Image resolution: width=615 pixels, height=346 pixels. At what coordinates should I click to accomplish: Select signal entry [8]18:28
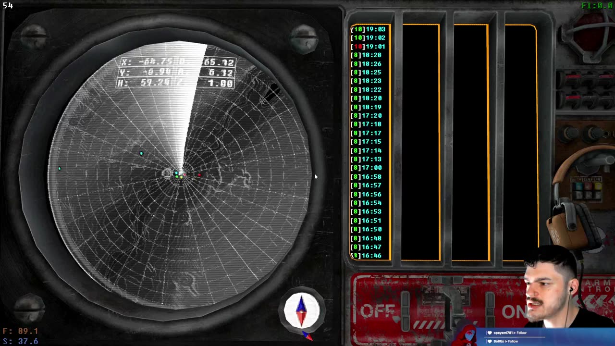367,55
